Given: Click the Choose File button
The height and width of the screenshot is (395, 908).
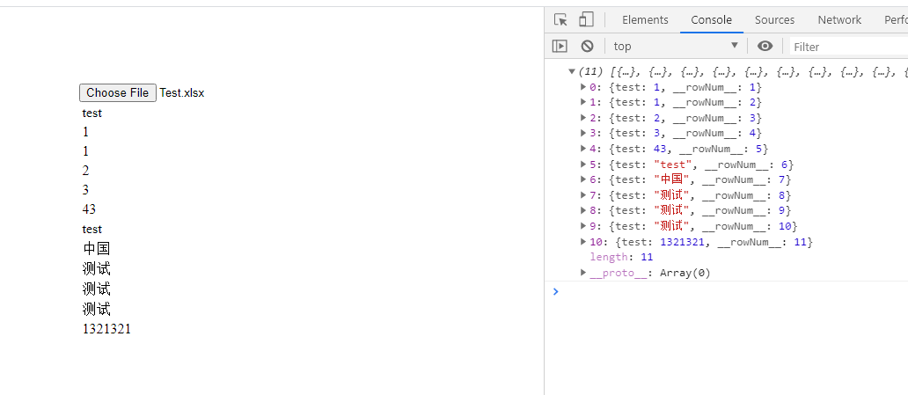Looking at the screenshot, I should point(118,92).
